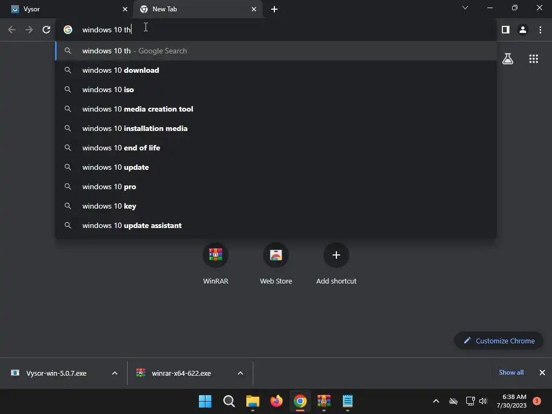This screenshot has width=552, height=414.
Task: Pick 'windows 10 end of life' suggestion
Action: 276,148
